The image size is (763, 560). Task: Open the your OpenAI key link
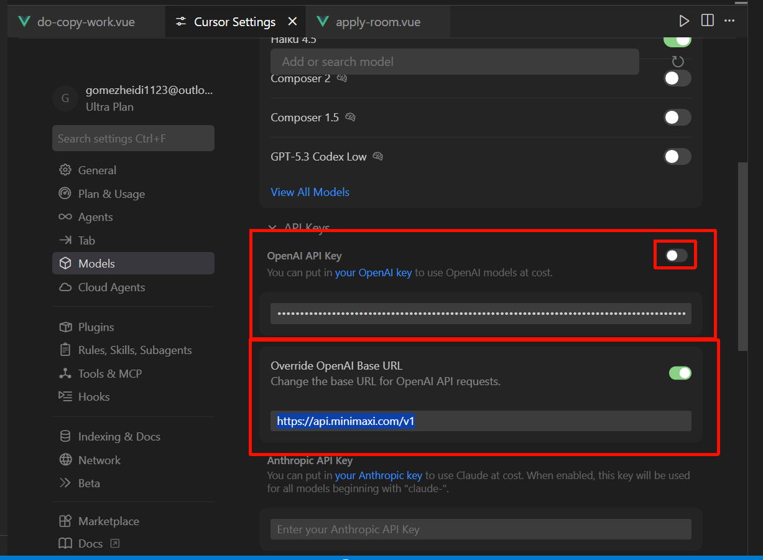pos(373,273)
